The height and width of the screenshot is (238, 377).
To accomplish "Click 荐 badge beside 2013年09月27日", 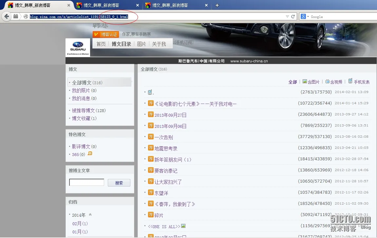I will [x=151, y=114].
